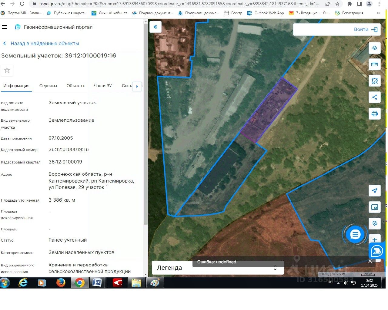Click the date value 07.10.2005

tap(61, 138)
